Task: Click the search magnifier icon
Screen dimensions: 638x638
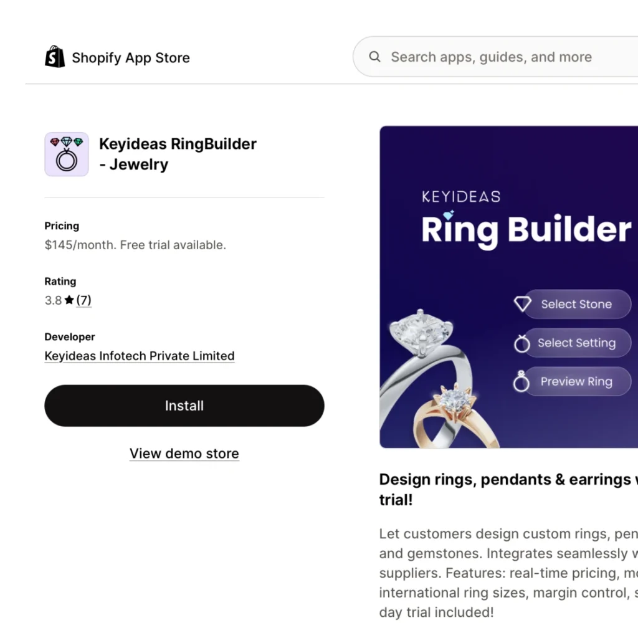Action: pyautogui.click(x=375, y=57)
